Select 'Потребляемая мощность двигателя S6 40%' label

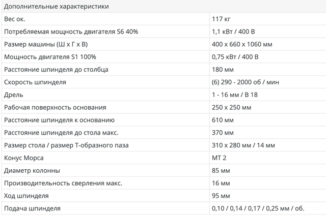[71, 32]
